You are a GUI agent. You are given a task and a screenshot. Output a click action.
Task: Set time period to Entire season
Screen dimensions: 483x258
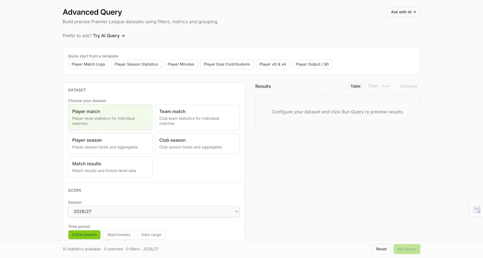tap(84, 235)
